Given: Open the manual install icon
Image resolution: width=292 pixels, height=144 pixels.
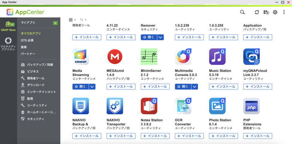Looking at the screenshot, I should (266, 12).
